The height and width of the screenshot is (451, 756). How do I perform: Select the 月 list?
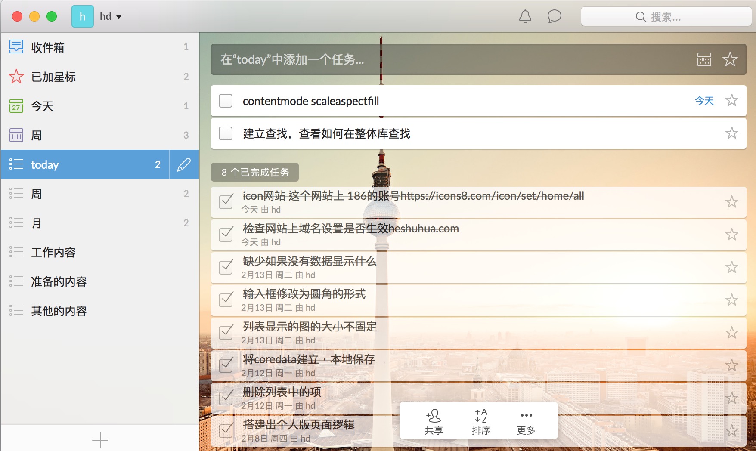(100, 223)
